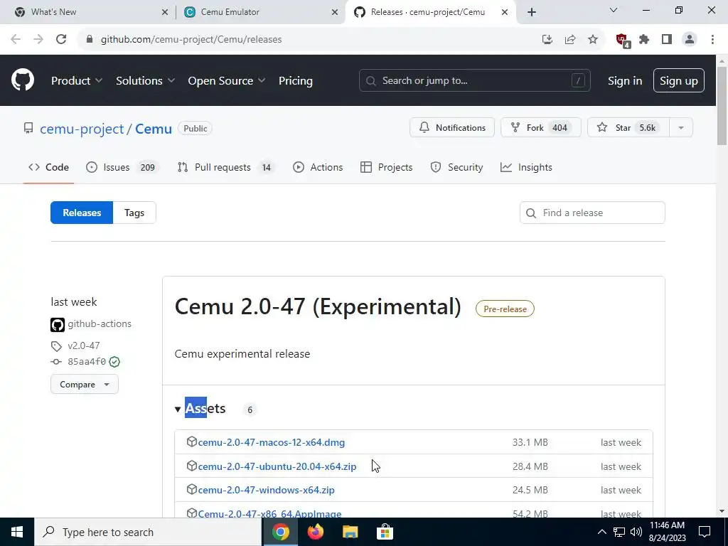The image size is (728, 546).
Task: Open the Extensions puzzle icon
Action: (644, 40)
